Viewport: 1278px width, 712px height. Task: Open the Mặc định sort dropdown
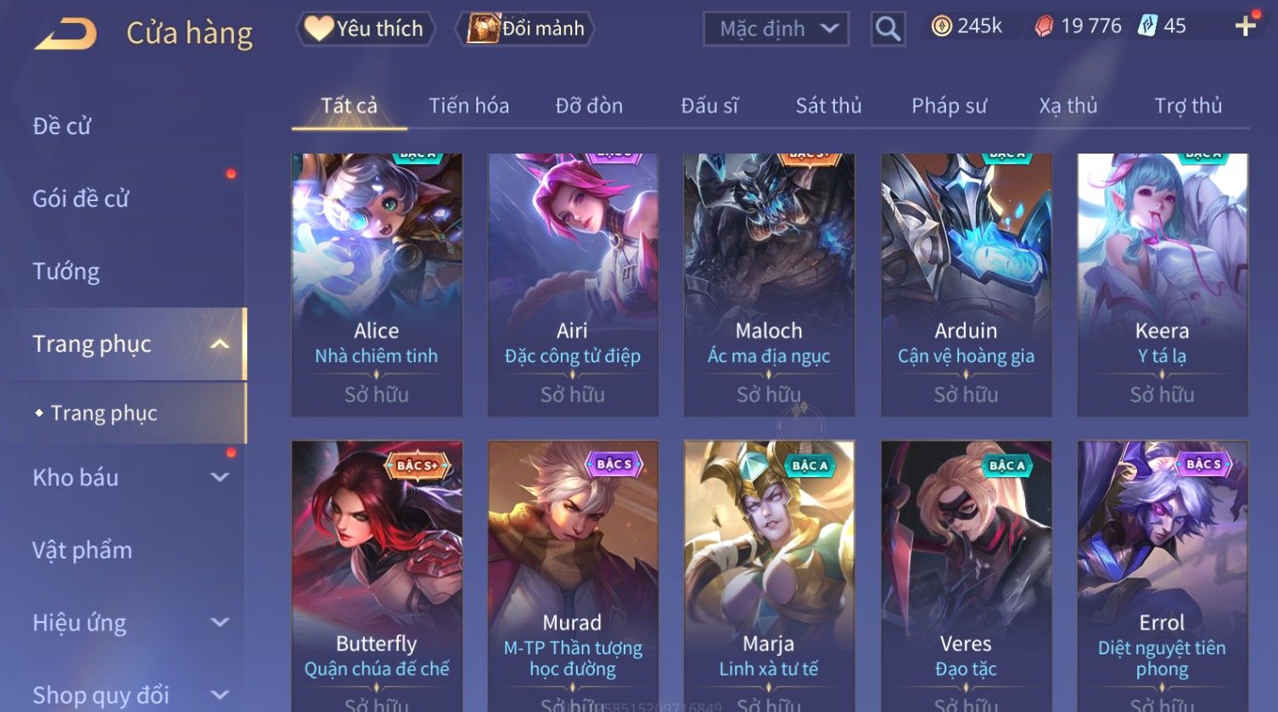pyautogui.click(x=776, y=29)
